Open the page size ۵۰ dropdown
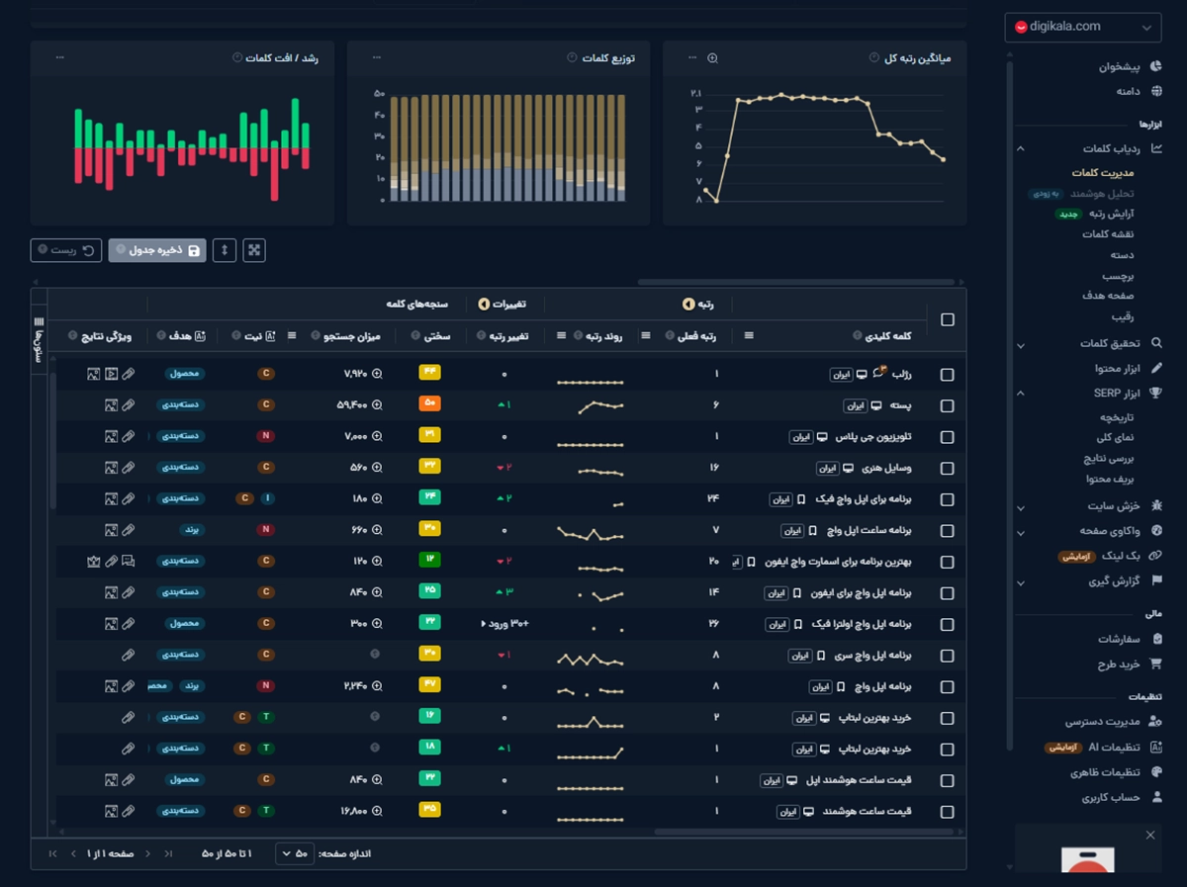1187x887 pixels. tap(296, 853)
